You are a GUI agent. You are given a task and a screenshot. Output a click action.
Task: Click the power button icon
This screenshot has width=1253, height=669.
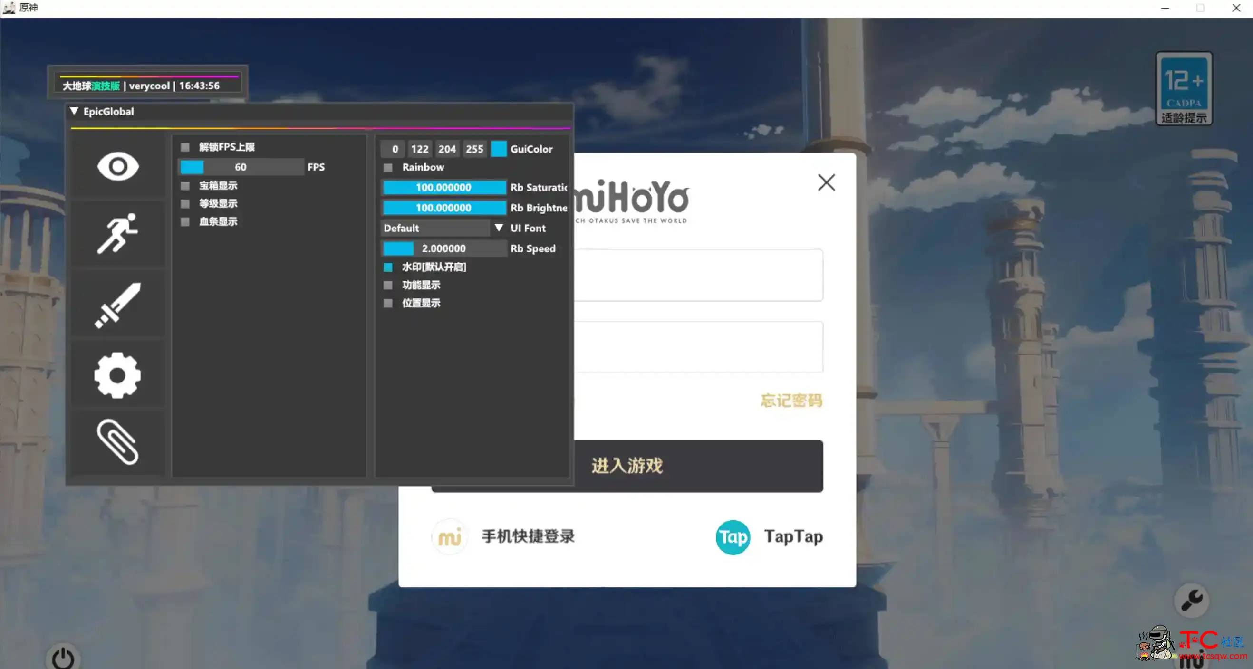pyautogui.click(x=63, y=658)
